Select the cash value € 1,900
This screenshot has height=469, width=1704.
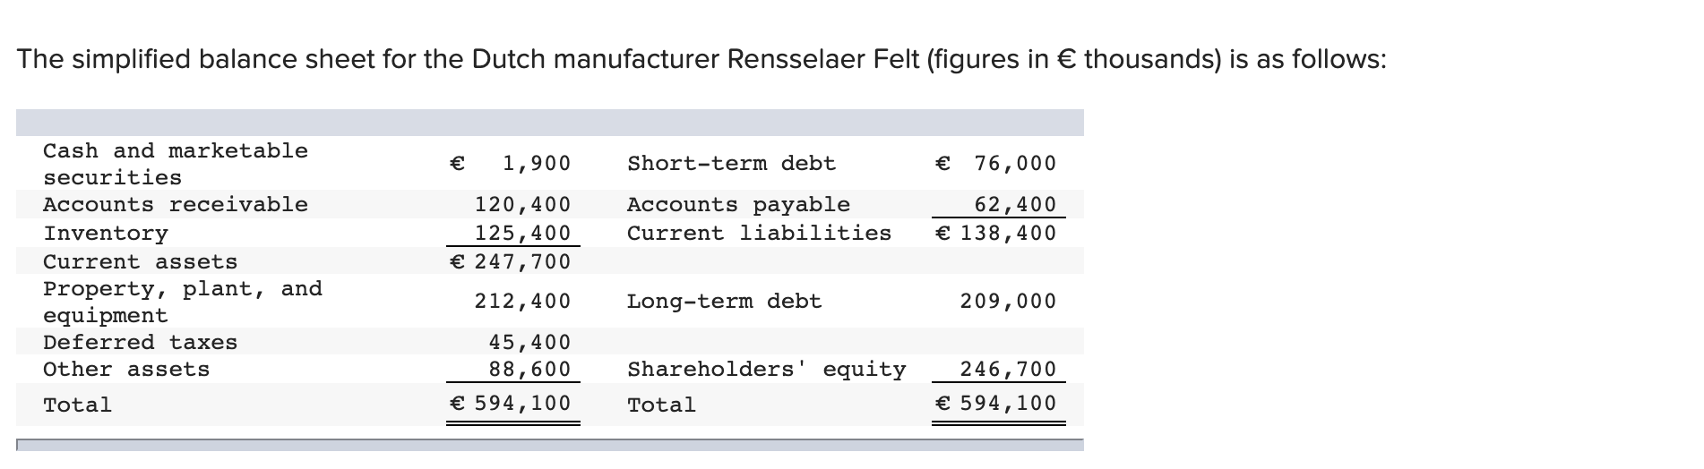pyautogui.click(x=510, y=163)
